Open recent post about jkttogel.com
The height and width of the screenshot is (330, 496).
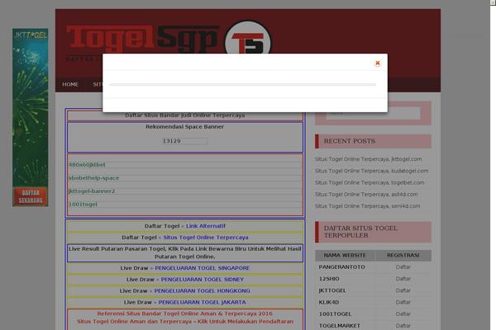click(368, 159)
